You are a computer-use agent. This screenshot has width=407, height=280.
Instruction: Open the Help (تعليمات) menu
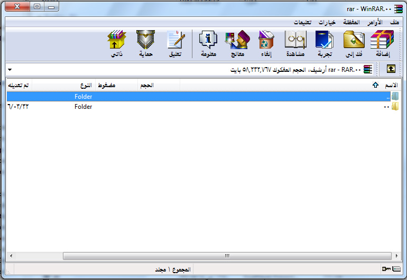click(x=302, y=22)
